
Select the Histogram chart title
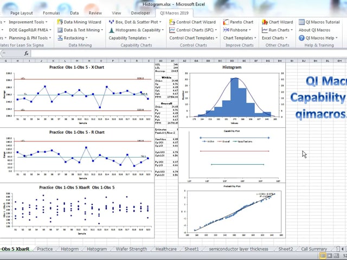pyautogui.click(x=232, y=67)
